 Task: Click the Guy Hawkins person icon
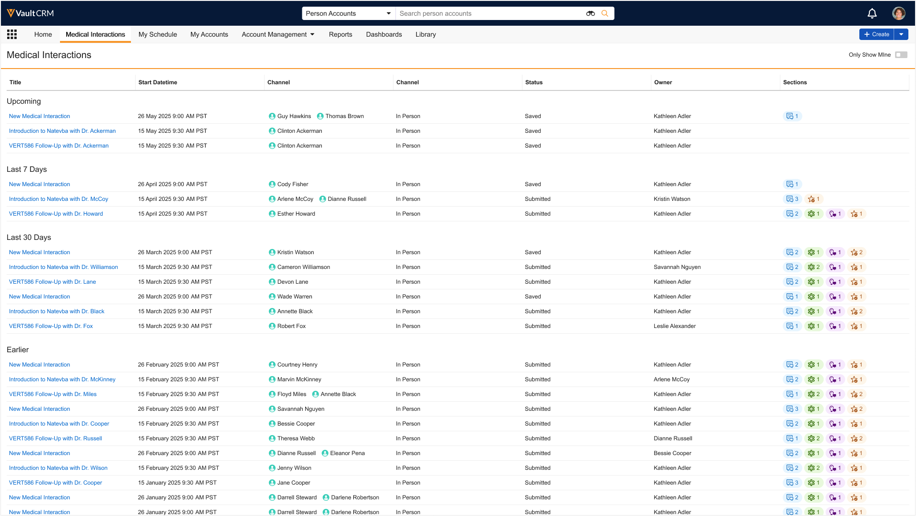click(272, 116)
